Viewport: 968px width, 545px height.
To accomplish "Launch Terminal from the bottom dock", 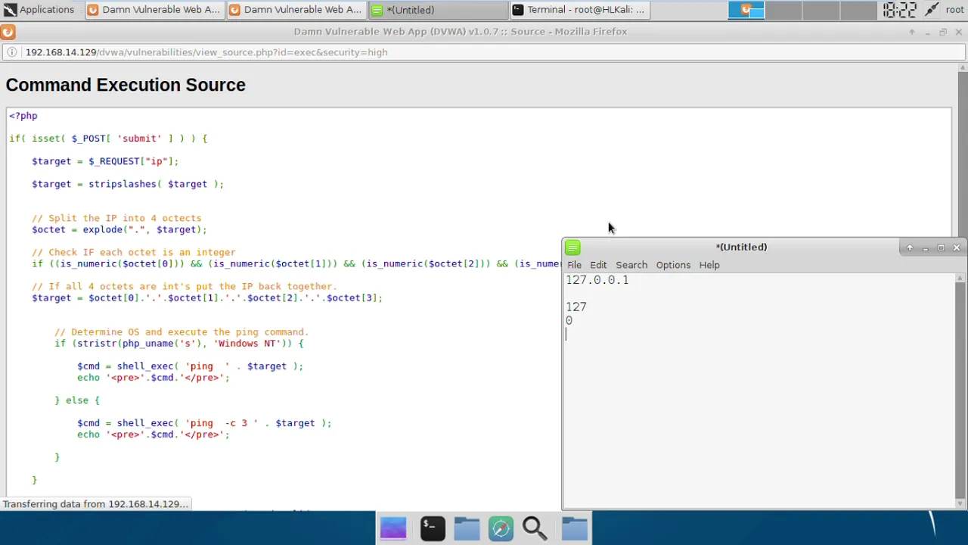I will [x=433, y=528].
